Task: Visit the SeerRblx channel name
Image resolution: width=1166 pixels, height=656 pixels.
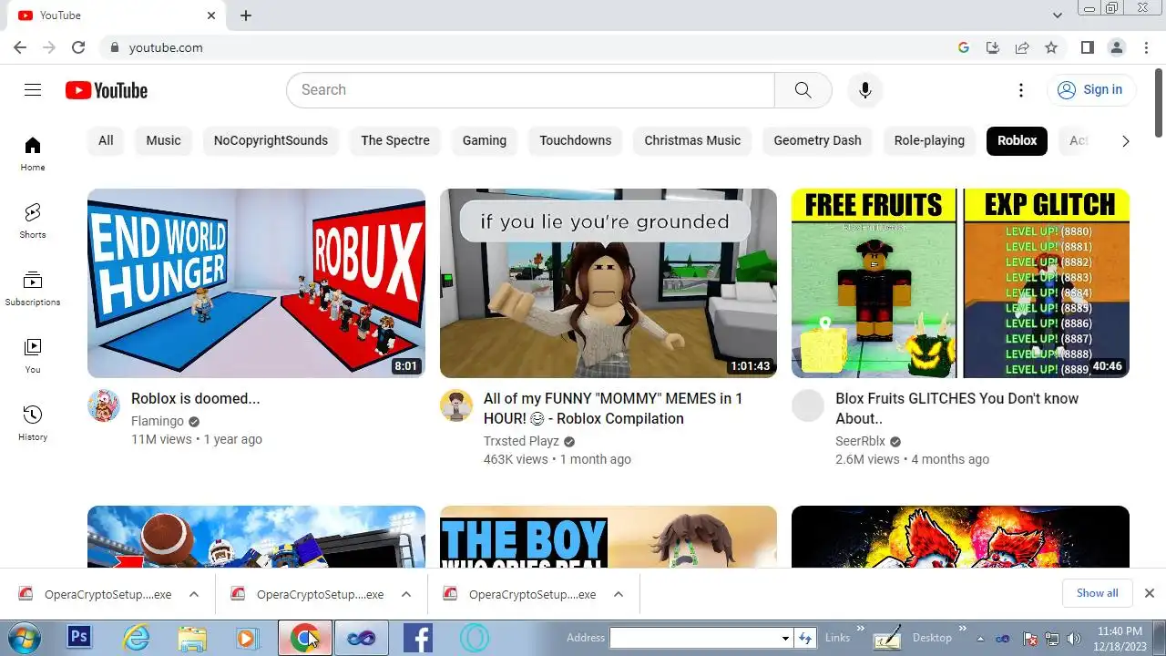Action: [x=860, y=441]
